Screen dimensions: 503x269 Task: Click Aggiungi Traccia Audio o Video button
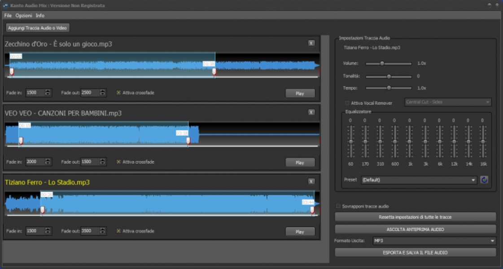pos(37,28)
